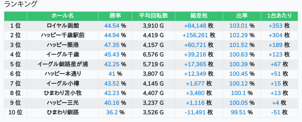Click the 勝率 column header

coord(115,16)
